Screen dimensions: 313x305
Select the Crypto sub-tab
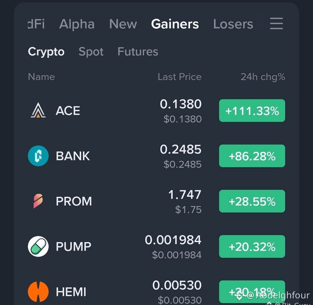point(46,51)
